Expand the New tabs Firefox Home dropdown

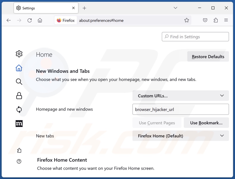(181, 136)
